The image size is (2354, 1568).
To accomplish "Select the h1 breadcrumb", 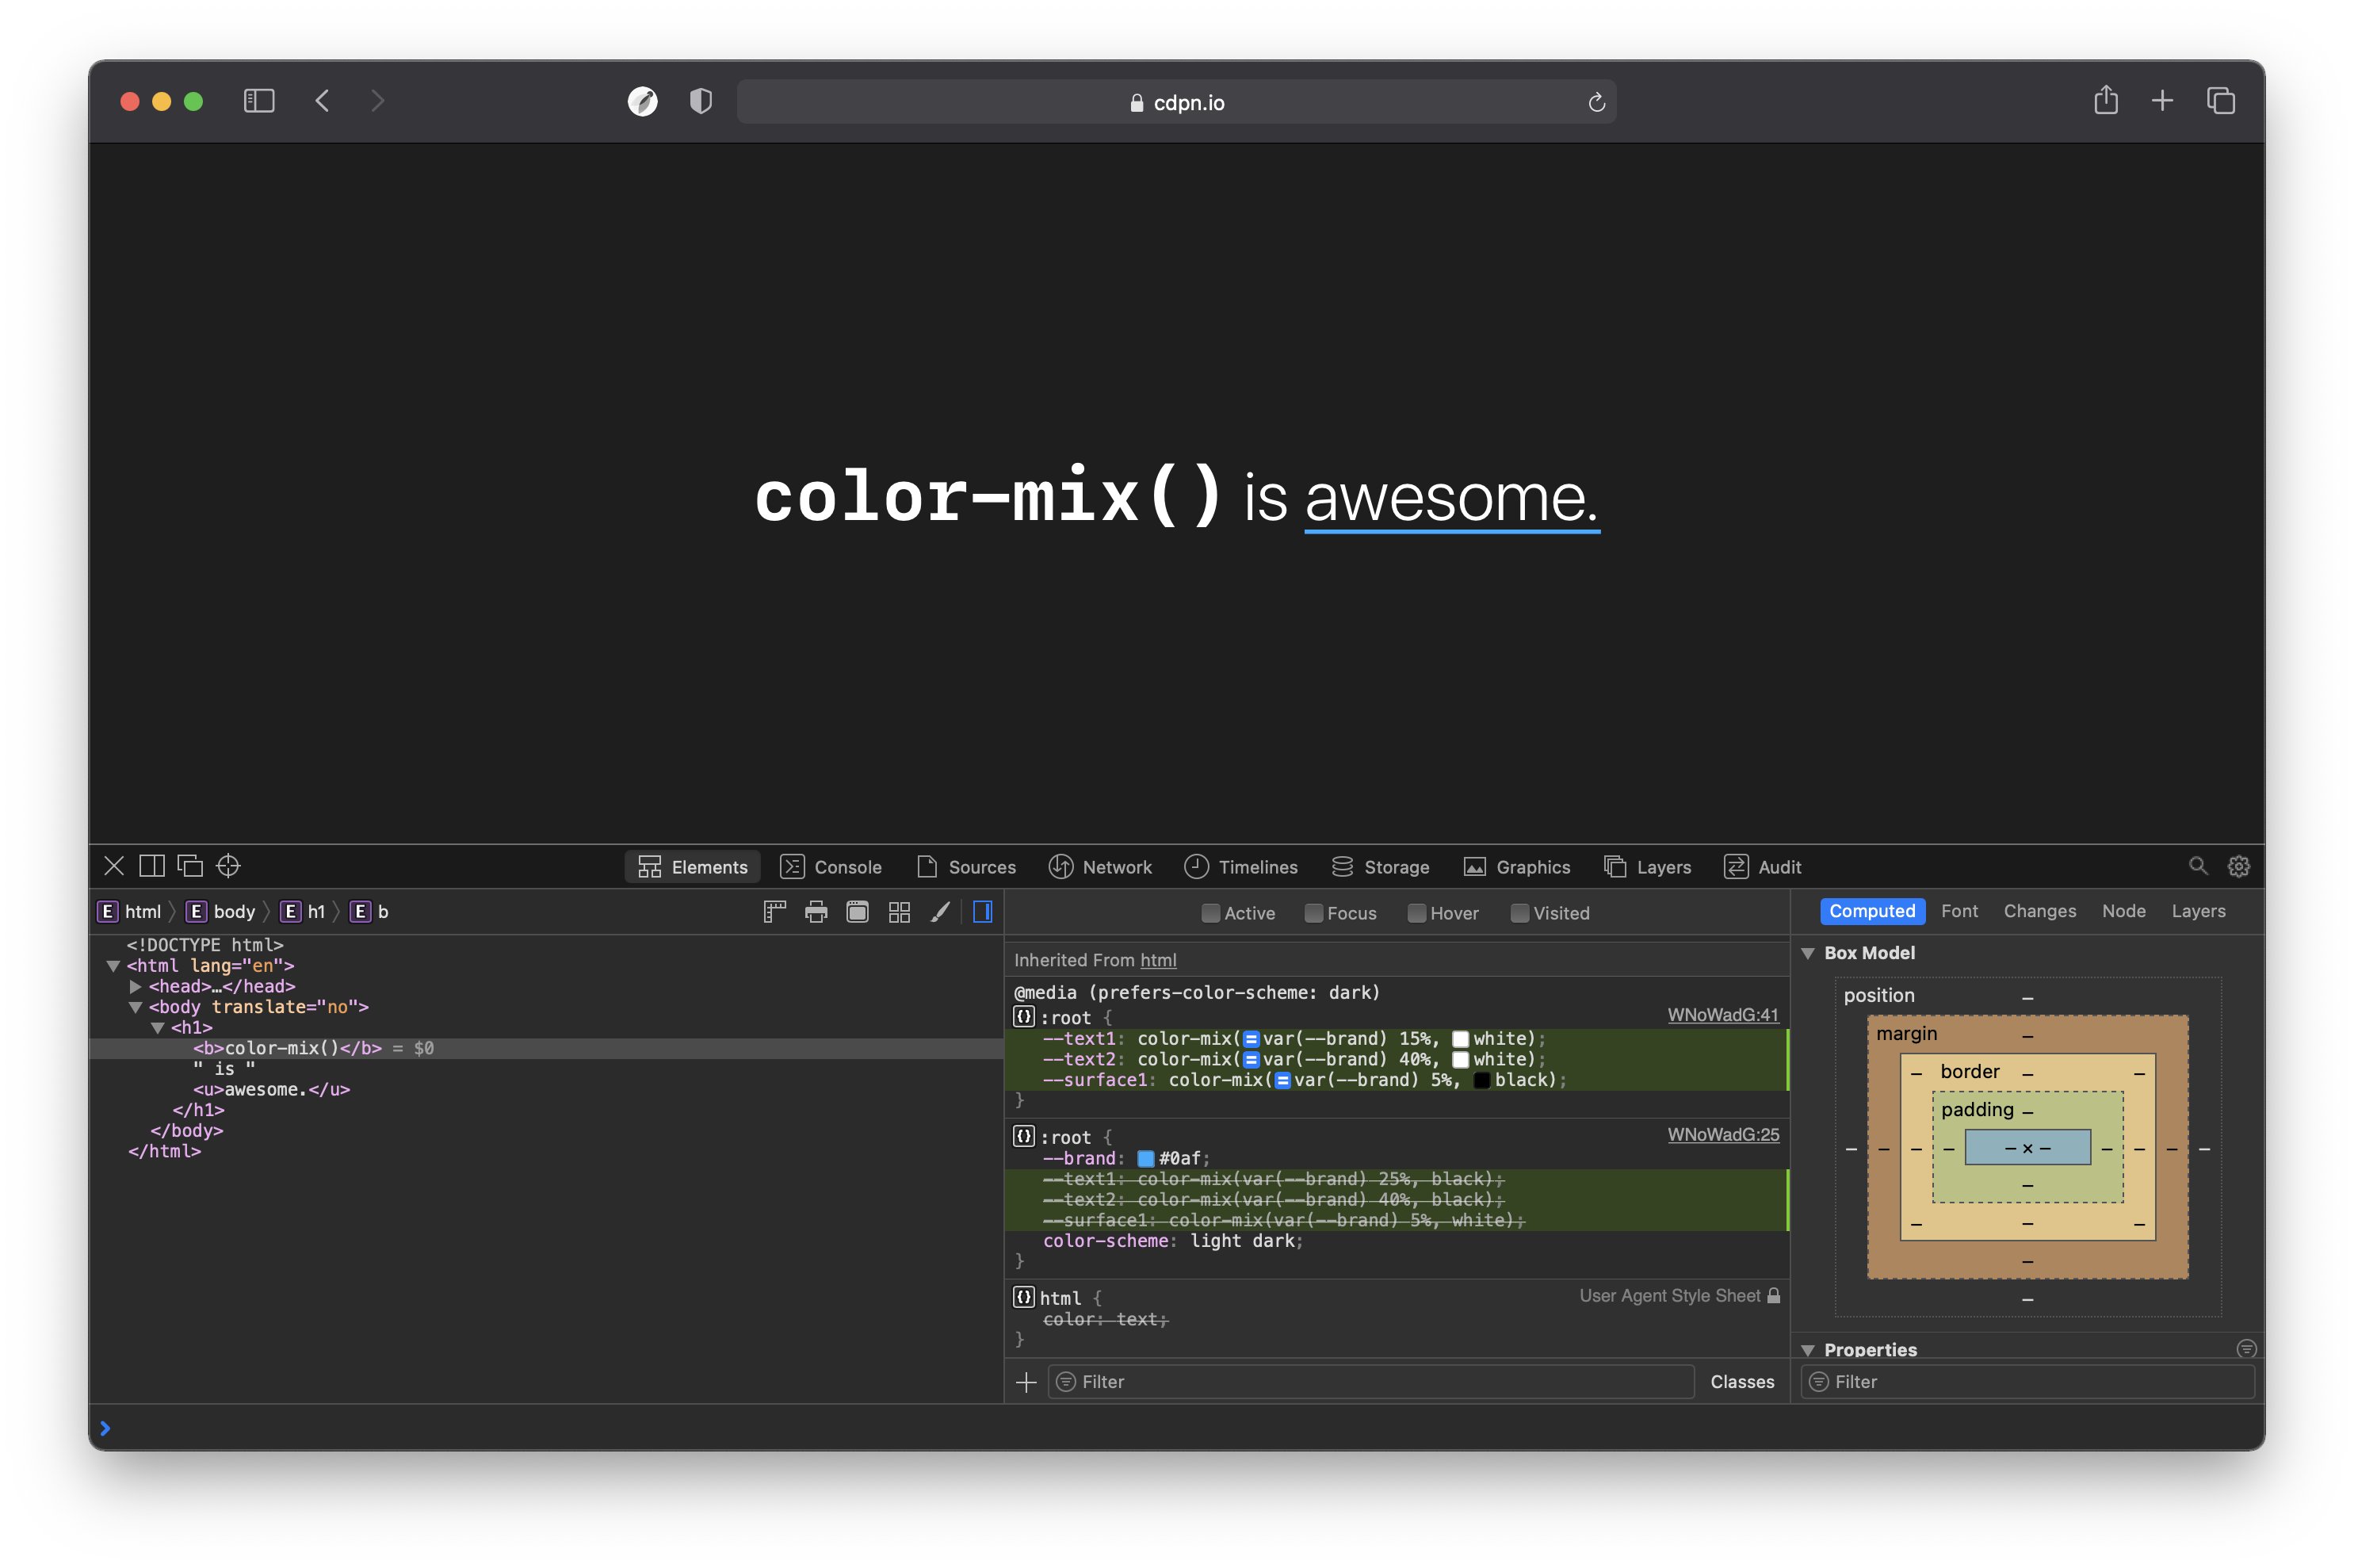I will (x=304, y=912).
